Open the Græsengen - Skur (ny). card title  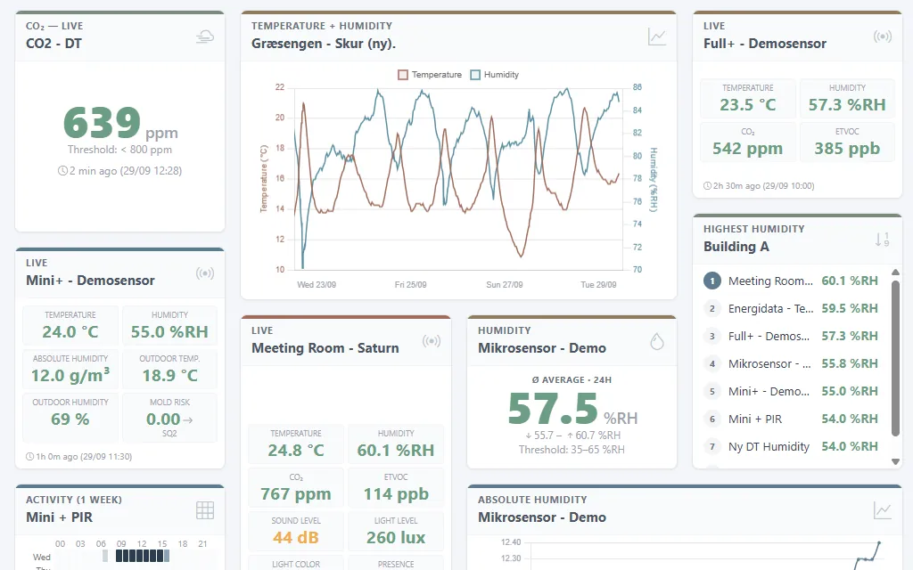[324, 44]
